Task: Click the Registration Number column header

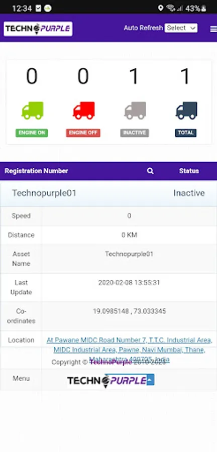Action: coord(36,171)
